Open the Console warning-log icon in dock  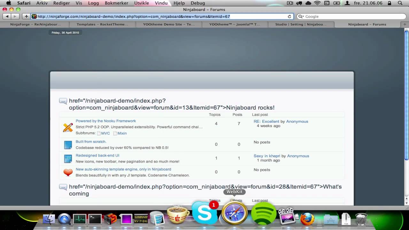point(141,219)
